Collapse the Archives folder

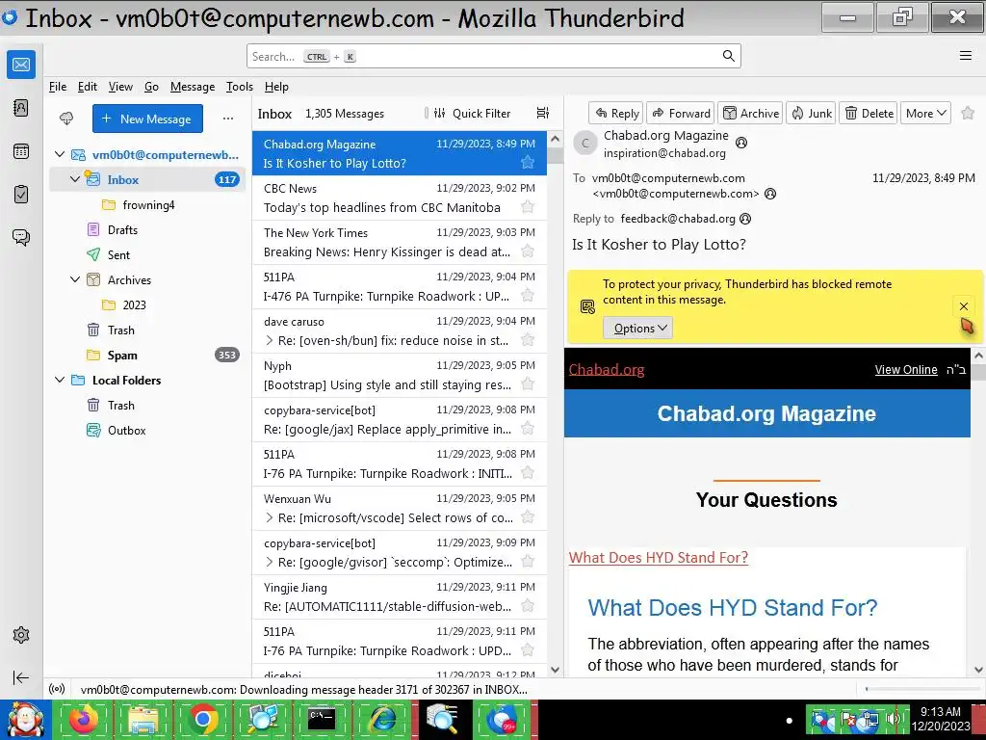point(75,279)
